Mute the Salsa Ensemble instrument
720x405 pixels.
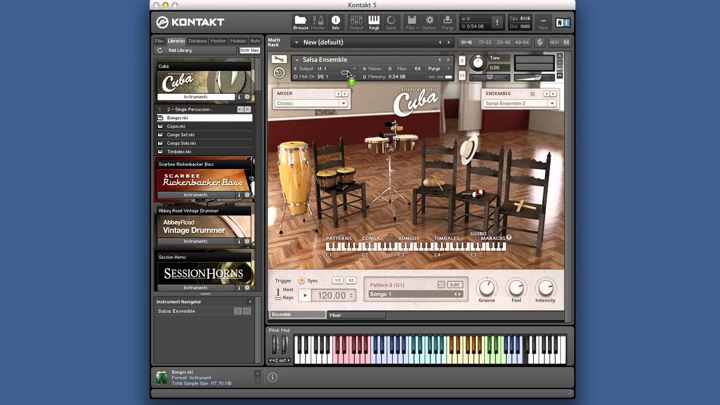pyautogui.click(x=462, y=75)
